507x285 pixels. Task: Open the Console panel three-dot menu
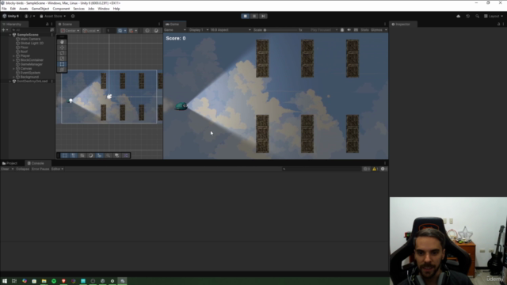(x=385, y=163)
